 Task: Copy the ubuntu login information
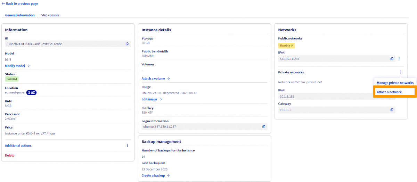coord(263,126)
